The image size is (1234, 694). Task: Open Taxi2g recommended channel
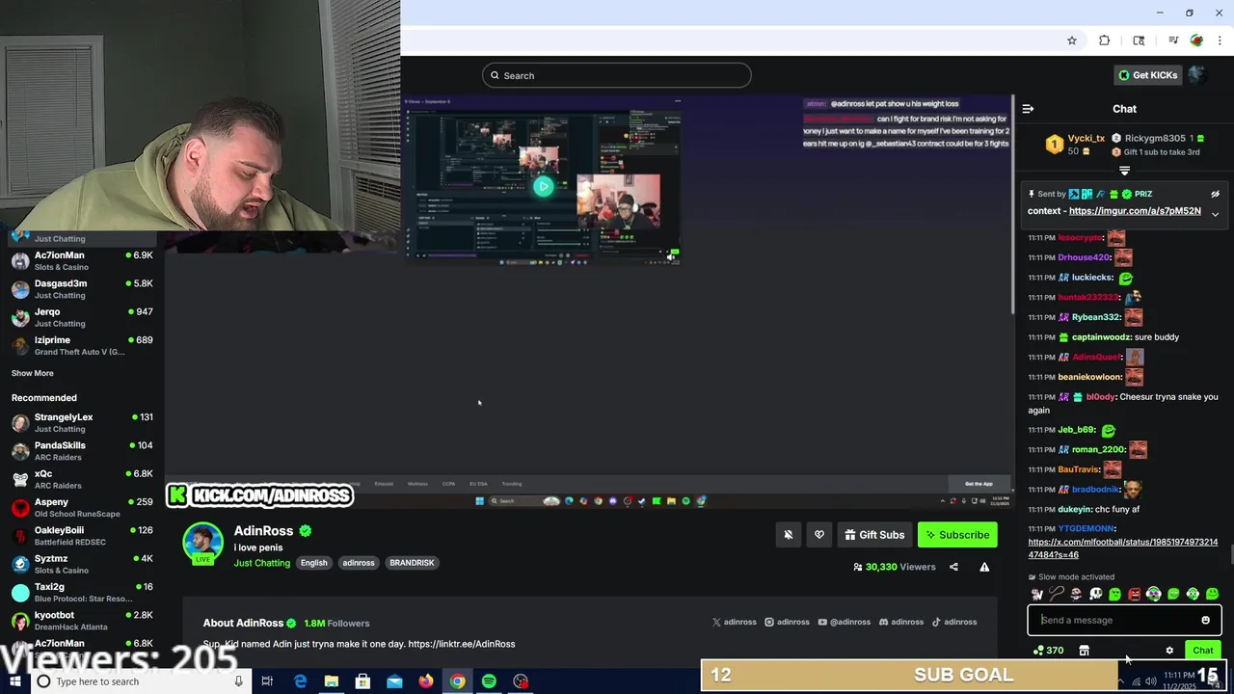point(82,592)
